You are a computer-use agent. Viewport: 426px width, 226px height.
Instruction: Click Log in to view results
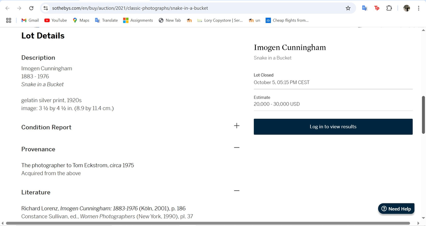pos(333,127)
